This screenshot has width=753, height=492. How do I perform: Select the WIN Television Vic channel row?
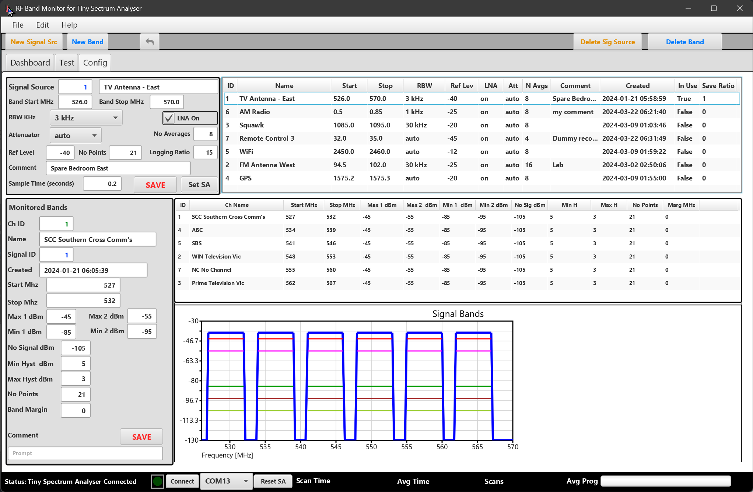pos(216,257)
